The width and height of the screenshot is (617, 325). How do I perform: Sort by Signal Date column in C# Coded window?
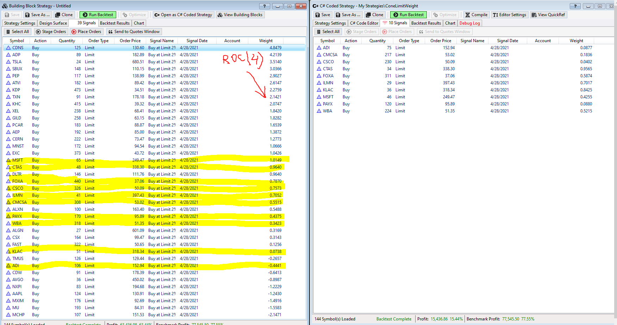click(507, 41)
